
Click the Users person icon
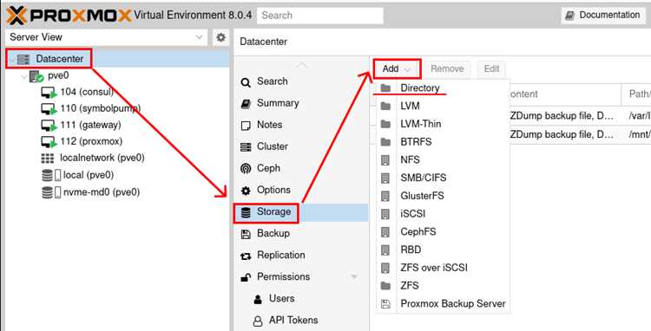[259, 299]
